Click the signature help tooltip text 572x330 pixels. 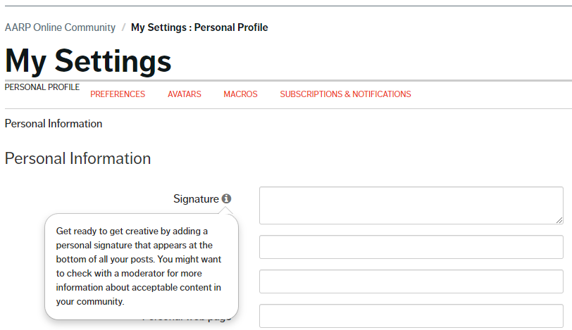[141, 266]
